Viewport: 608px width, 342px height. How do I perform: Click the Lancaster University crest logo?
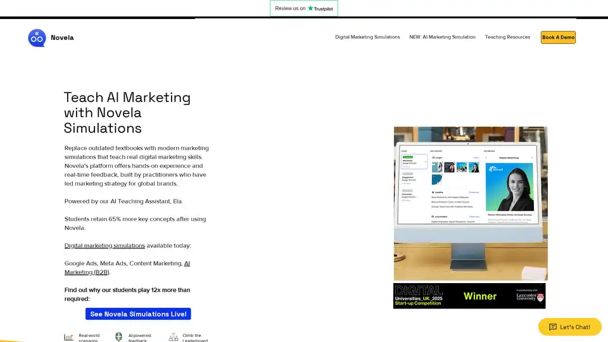[x=540, y=296]
